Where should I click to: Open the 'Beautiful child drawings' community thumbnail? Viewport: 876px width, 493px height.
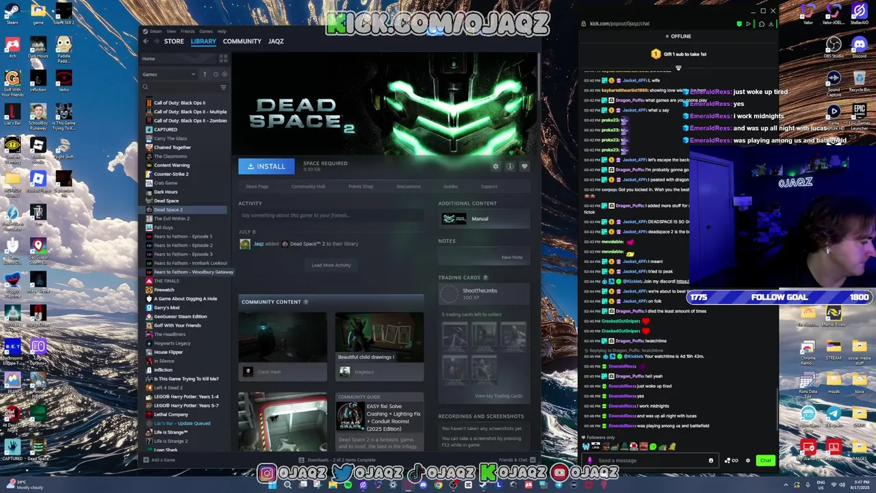(379, 338)
